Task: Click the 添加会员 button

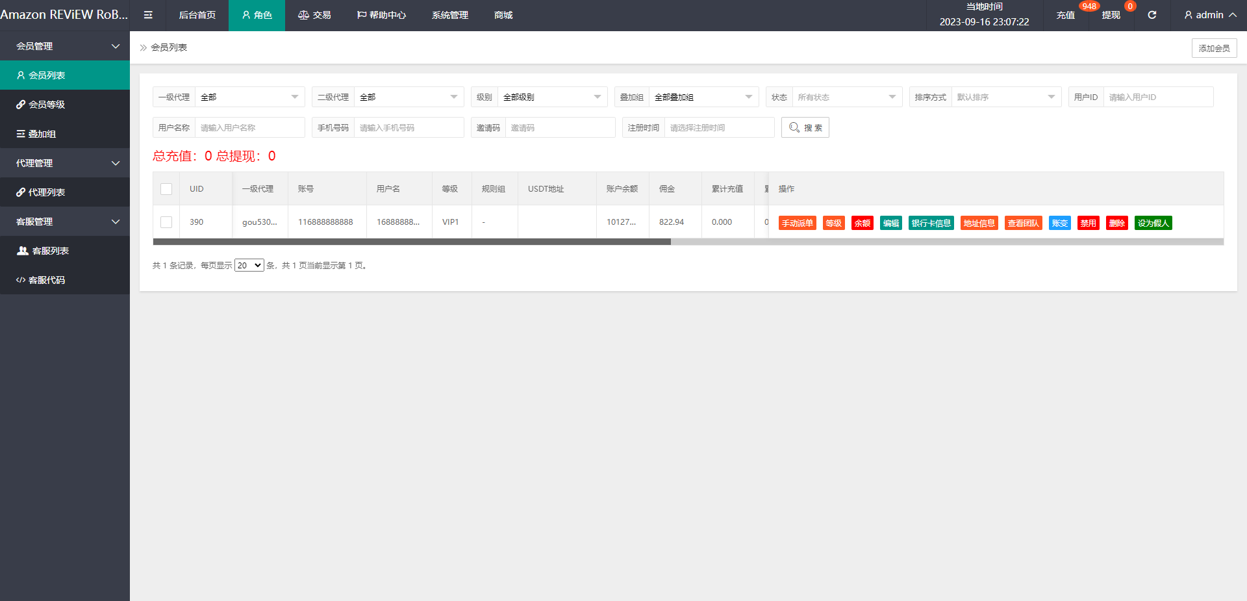Action: point(1213,48)
